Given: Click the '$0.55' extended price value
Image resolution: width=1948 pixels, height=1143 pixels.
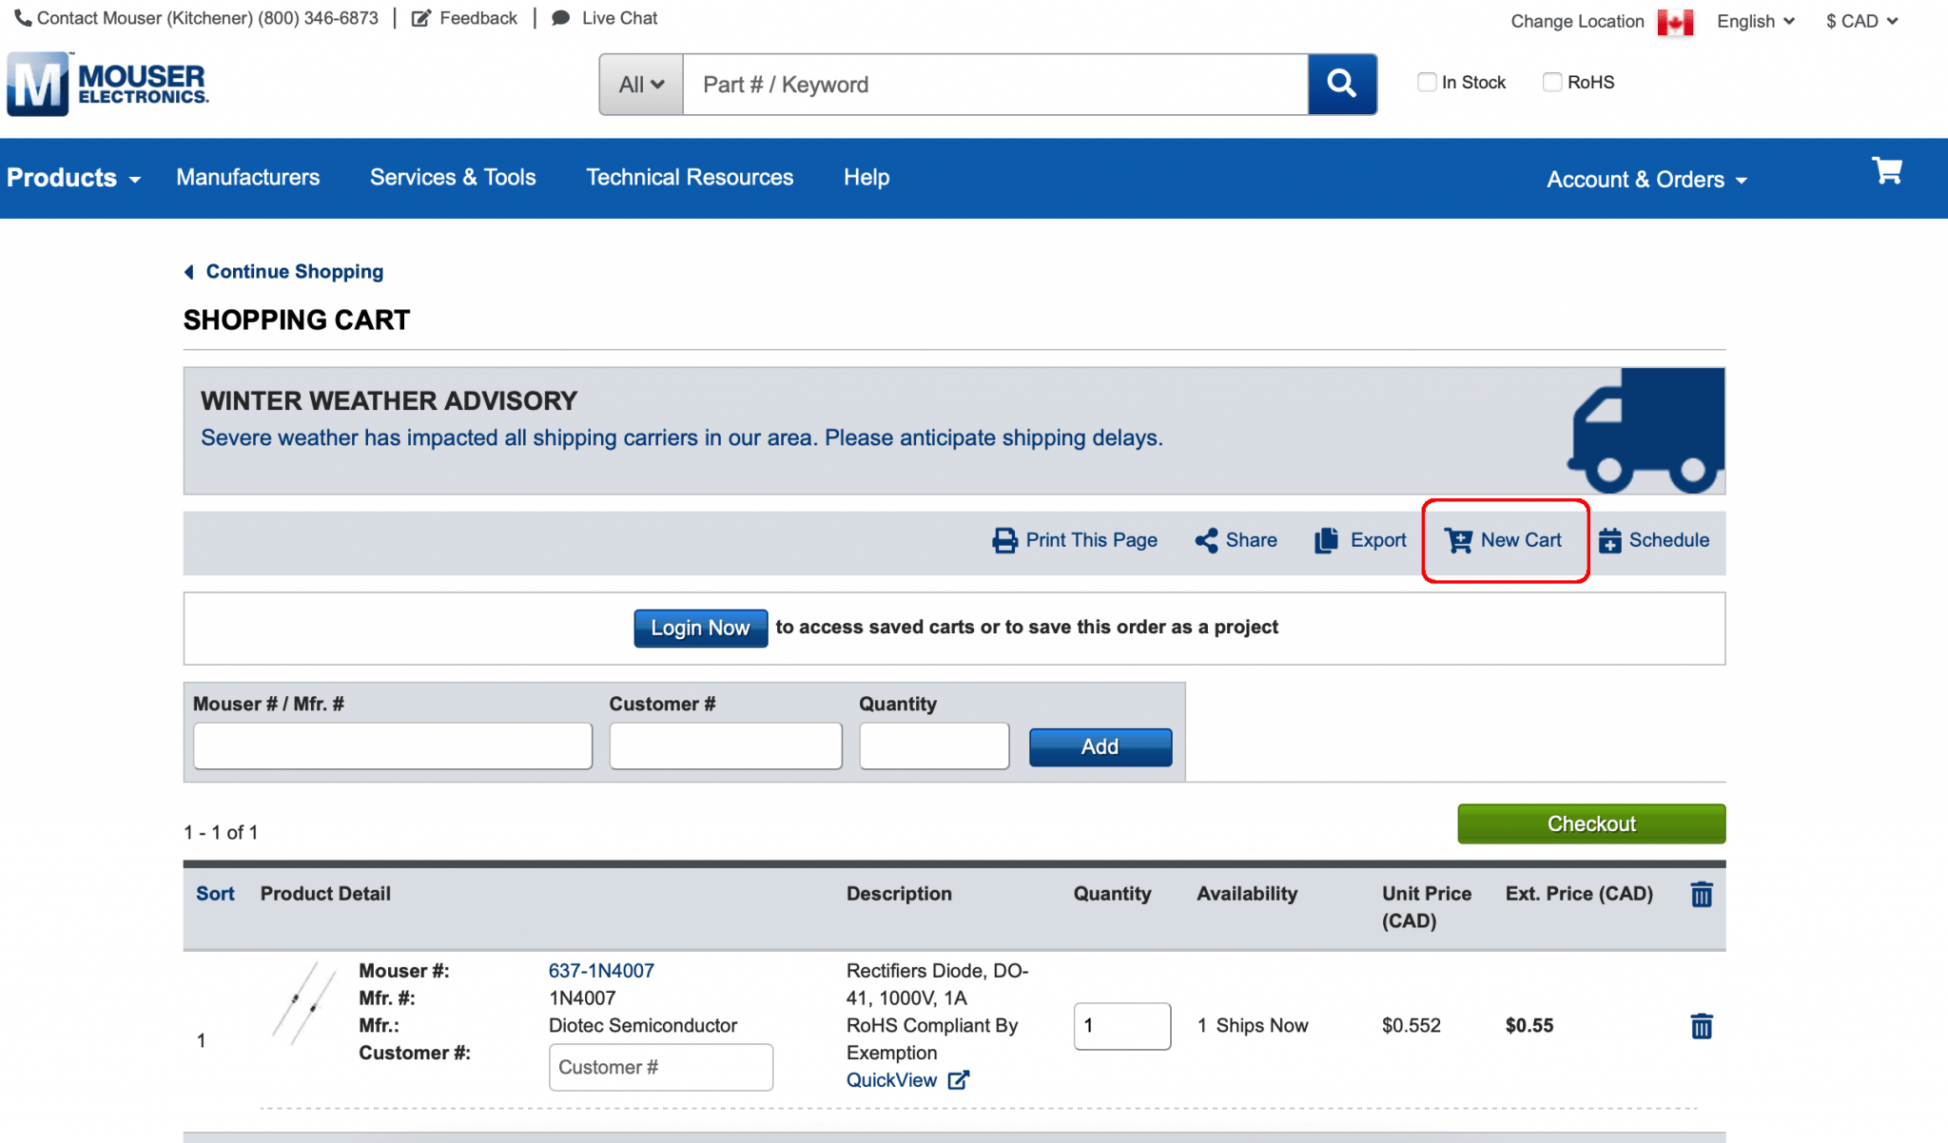Looking at the screenshot, I should 1529,1026.
